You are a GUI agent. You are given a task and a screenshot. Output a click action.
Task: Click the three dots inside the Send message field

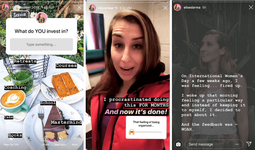[x=237, y=144]
